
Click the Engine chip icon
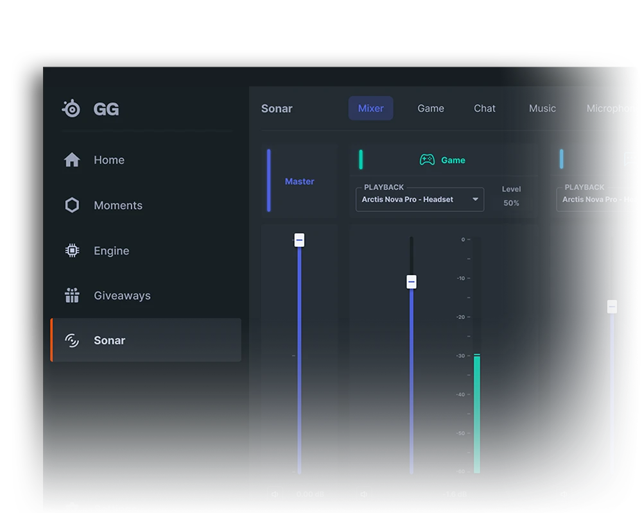[71, 250]
